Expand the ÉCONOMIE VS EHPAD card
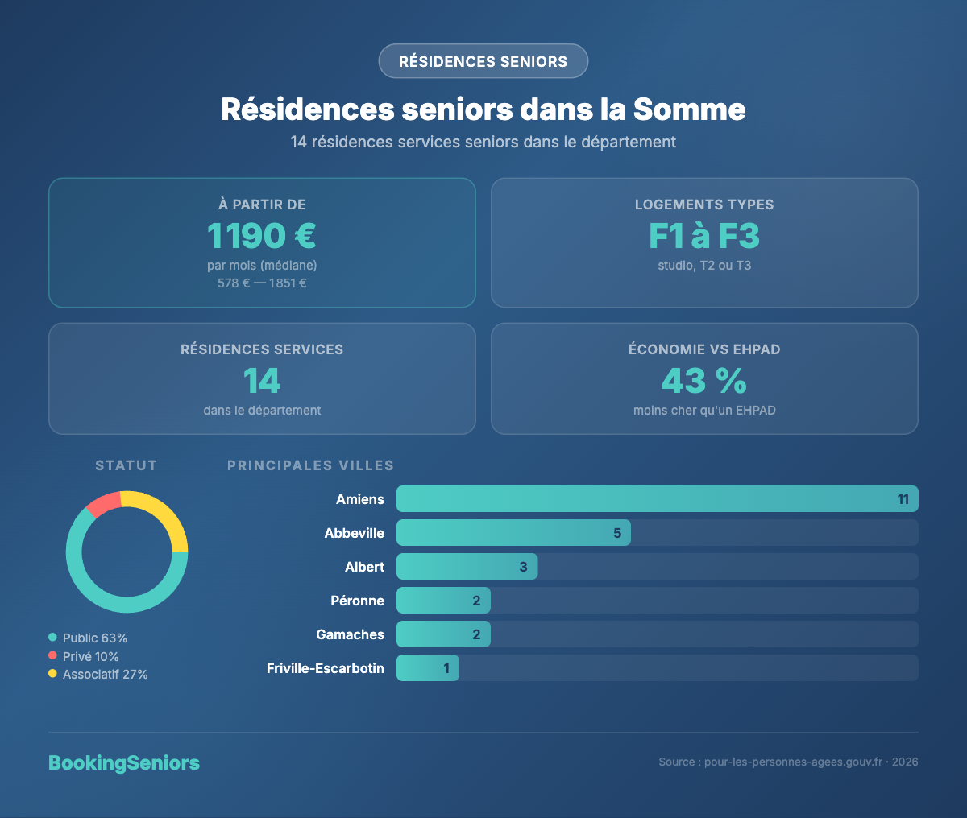 pyautogui.click(x=704, y=378)
